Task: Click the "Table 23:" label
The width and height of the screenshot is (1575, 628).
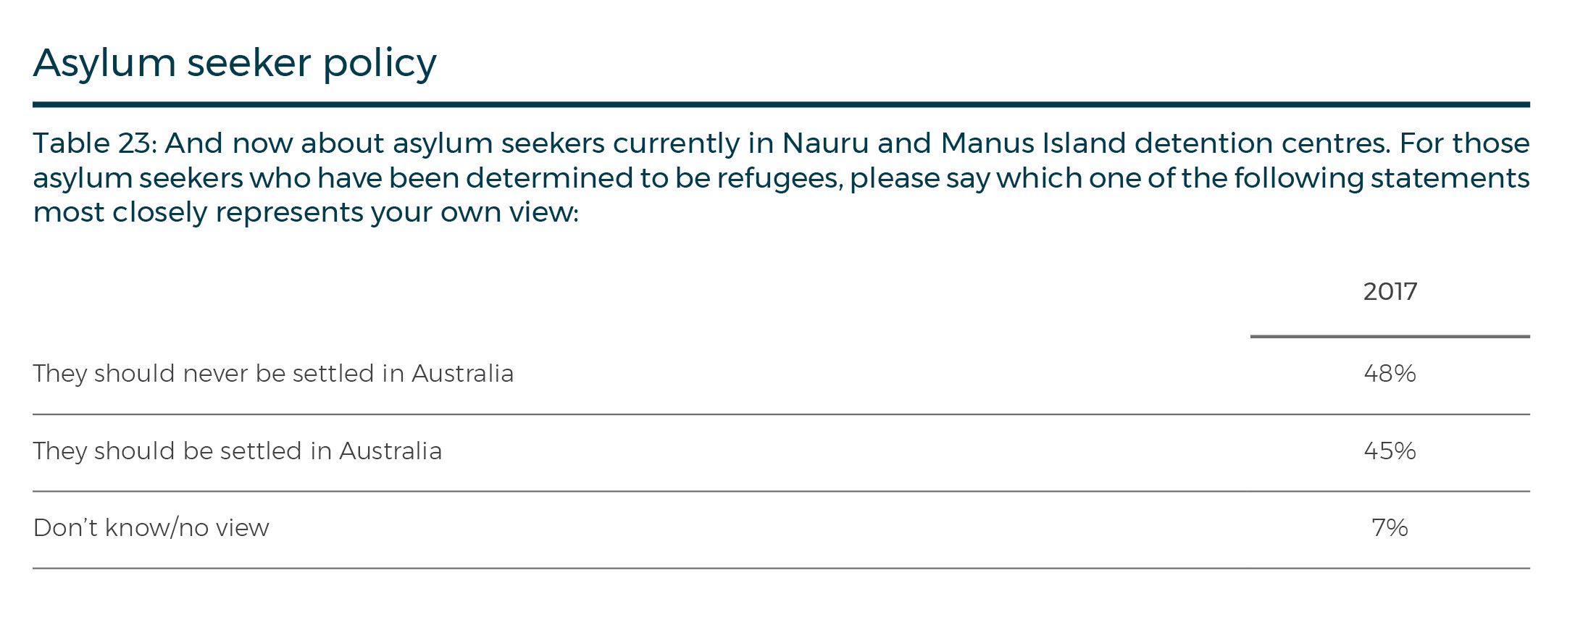Action: [94, 143]
